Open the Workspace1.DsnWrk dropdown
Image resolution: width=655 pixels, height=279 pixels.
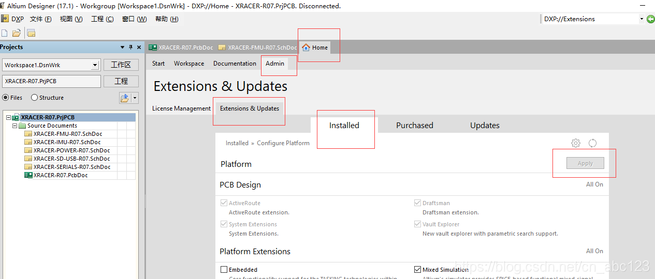pos(95,65)
